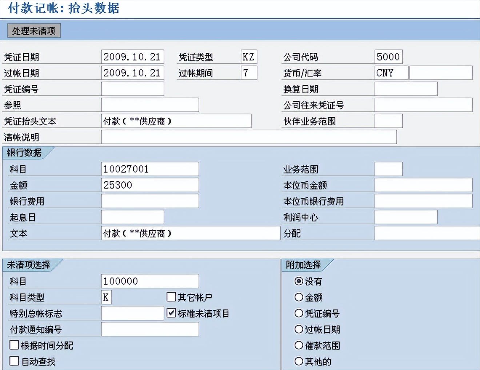Choose 过帐日期 in 附加选择 section

[299, 329]
